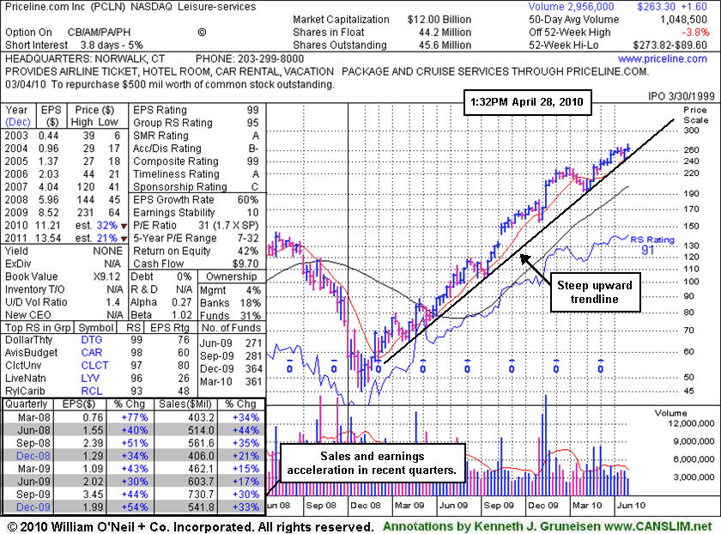Viewport: 721px width, 534px height.
Task: Click the 2009 annual EPS 8.52 row
Action: [63, 213]
